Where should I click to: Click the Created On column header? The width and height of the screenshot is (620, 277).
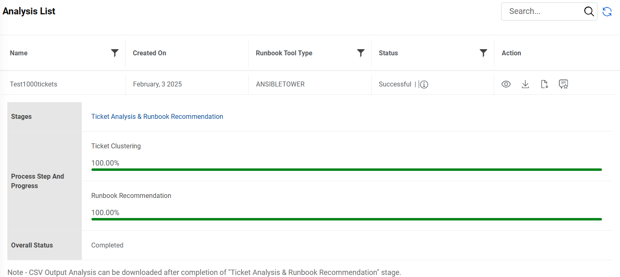tap(150, 53)
